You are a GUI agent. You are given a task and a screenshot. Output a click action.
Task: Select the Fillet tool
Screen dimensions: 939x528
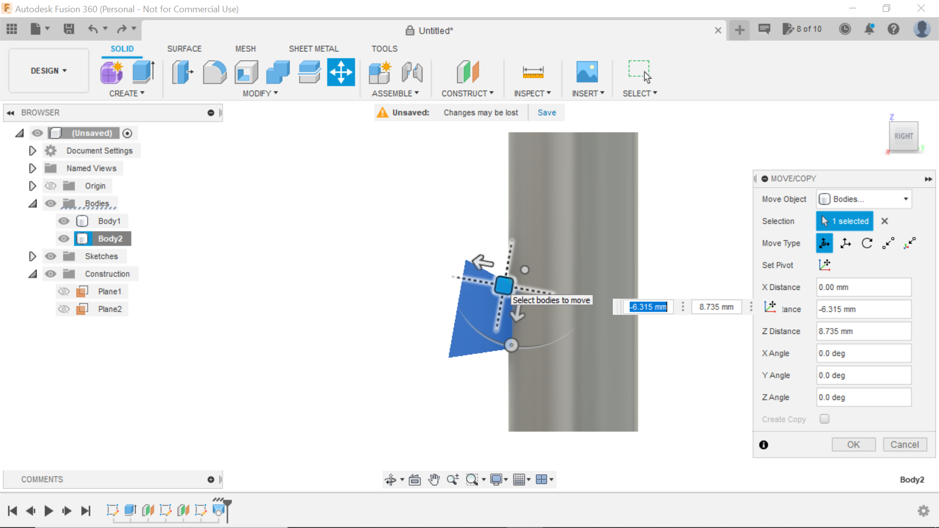[x=214, y=71]
